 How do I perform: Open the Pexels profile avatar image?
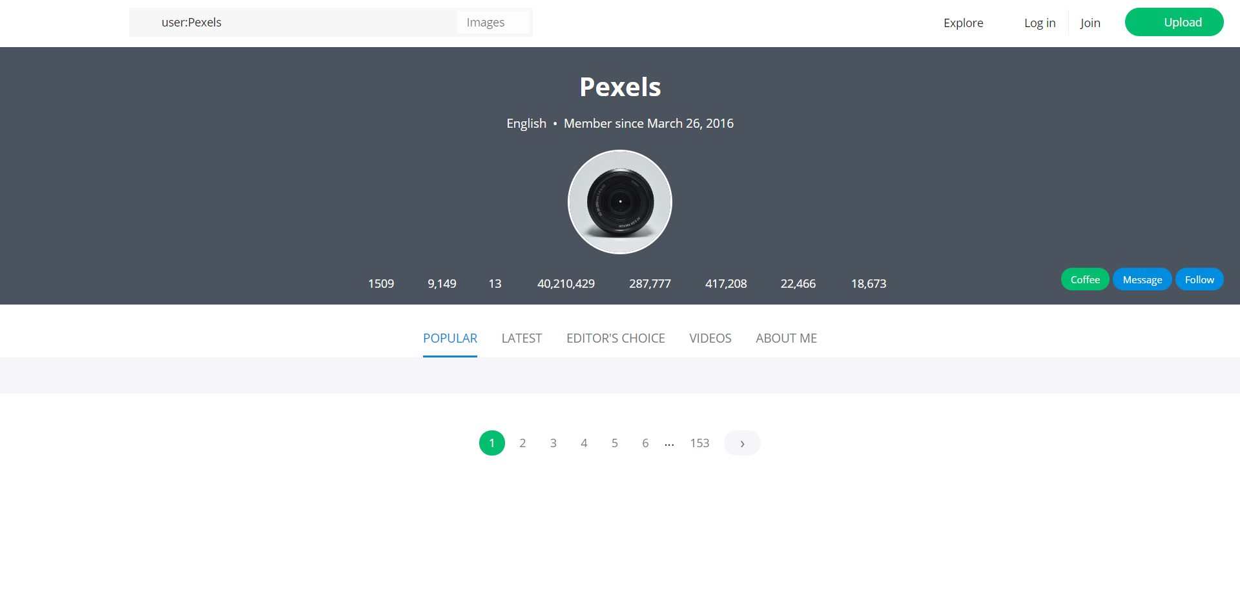[x=619, y=201]
